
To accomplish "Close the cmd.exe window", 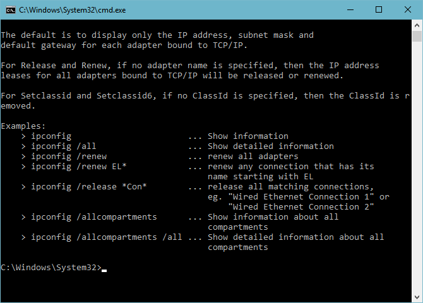I will (407, 9).
